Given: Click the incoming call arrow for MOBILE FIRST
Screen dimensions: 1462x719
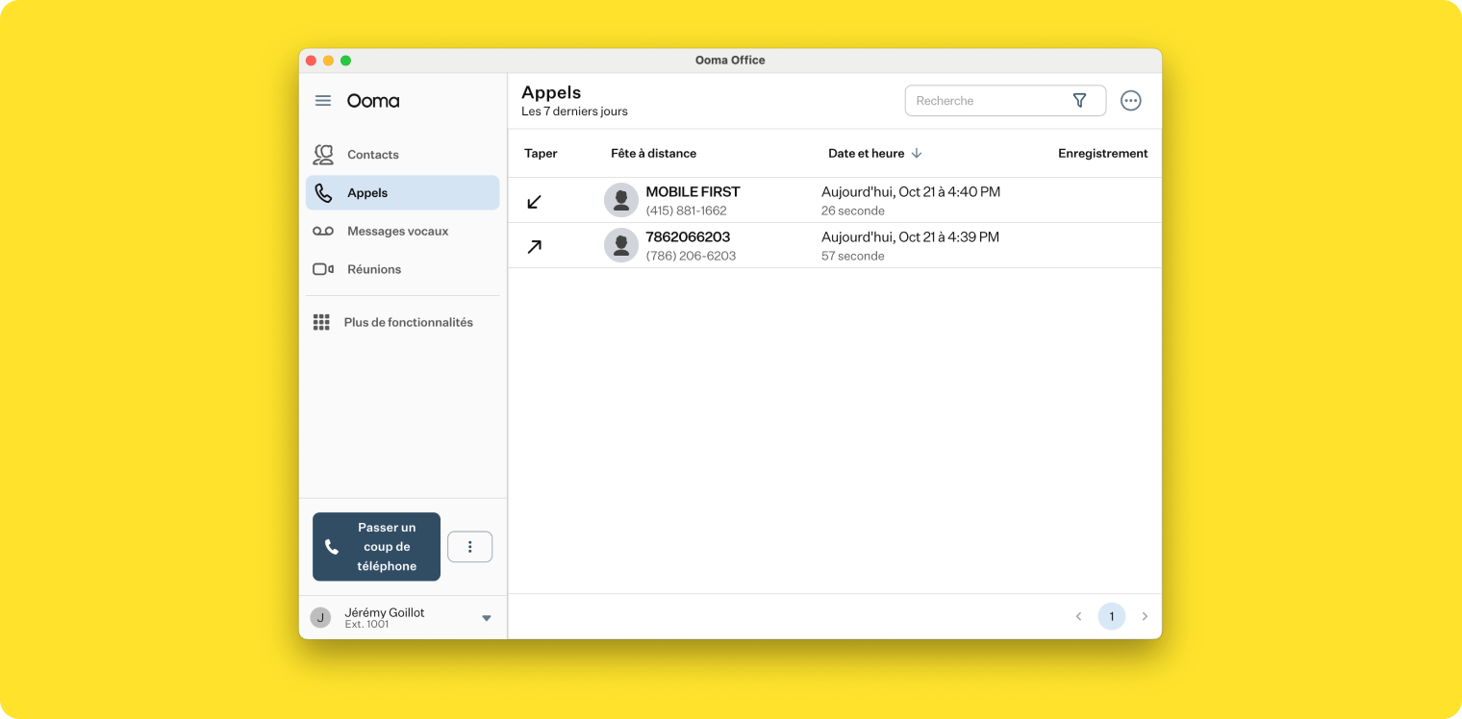Looking at the screenshot, I should point(535,202).
